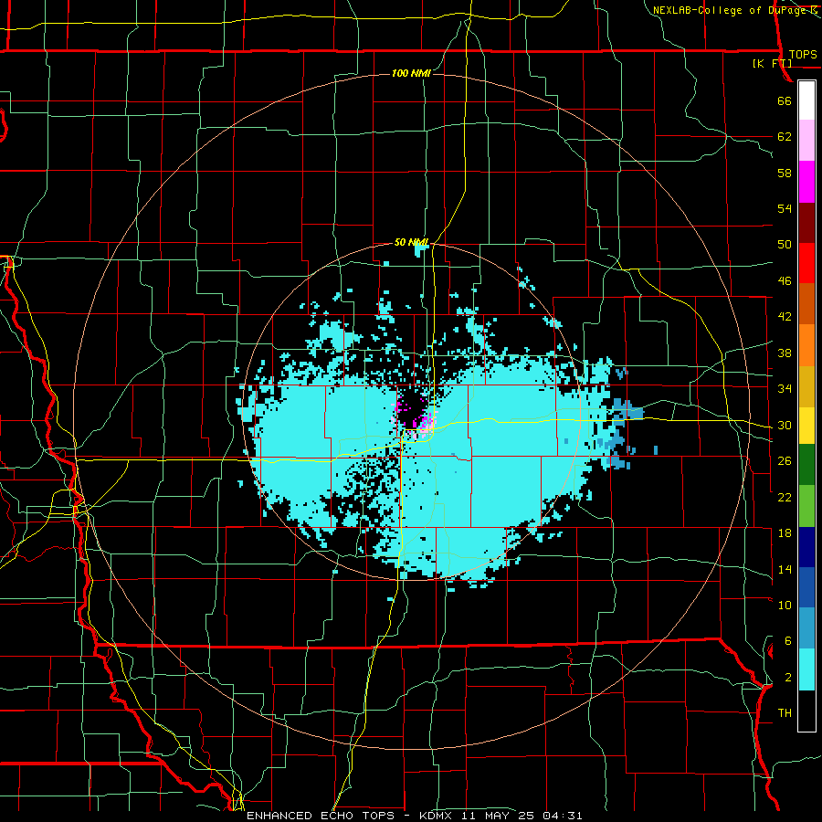Click the 22 legend value

pyautogui.click(x=785, y=497)
